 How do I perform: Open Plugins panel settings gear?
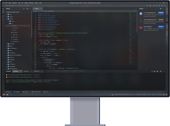[161, 9]
